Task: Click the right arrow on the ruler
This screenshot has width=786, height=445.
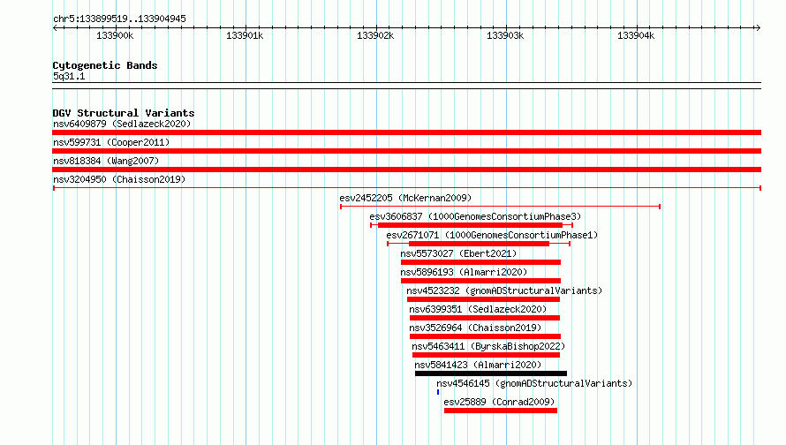Action: click(x=758, y=28)
